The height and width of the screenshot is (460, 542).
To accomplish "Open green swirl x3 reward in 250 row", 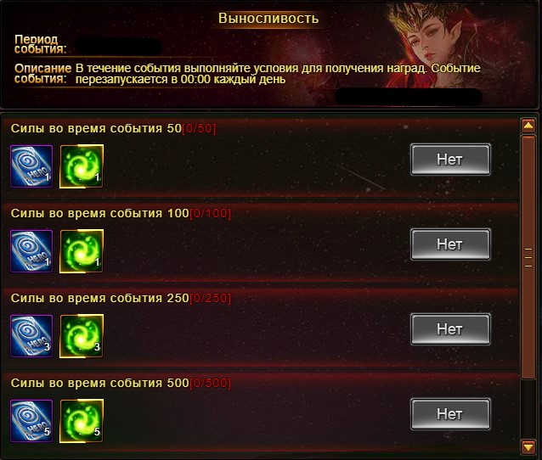I will (x=82, y=336).
